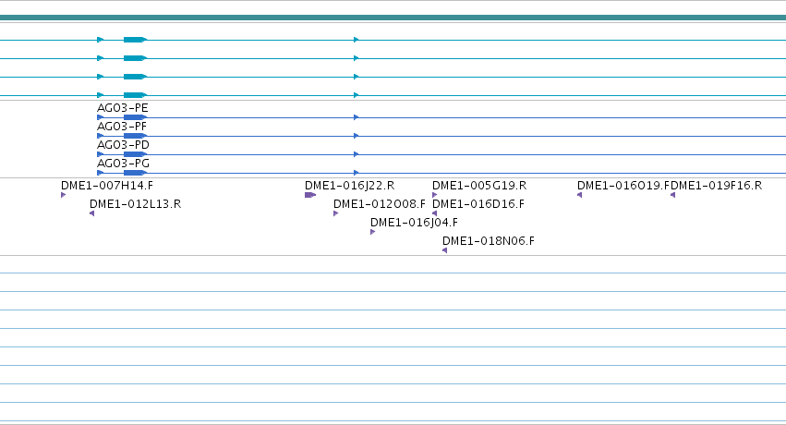This screenshot has width=786, height=425.
Task: Click the DME1-016O19.F feature label
Action: [623, 186]
